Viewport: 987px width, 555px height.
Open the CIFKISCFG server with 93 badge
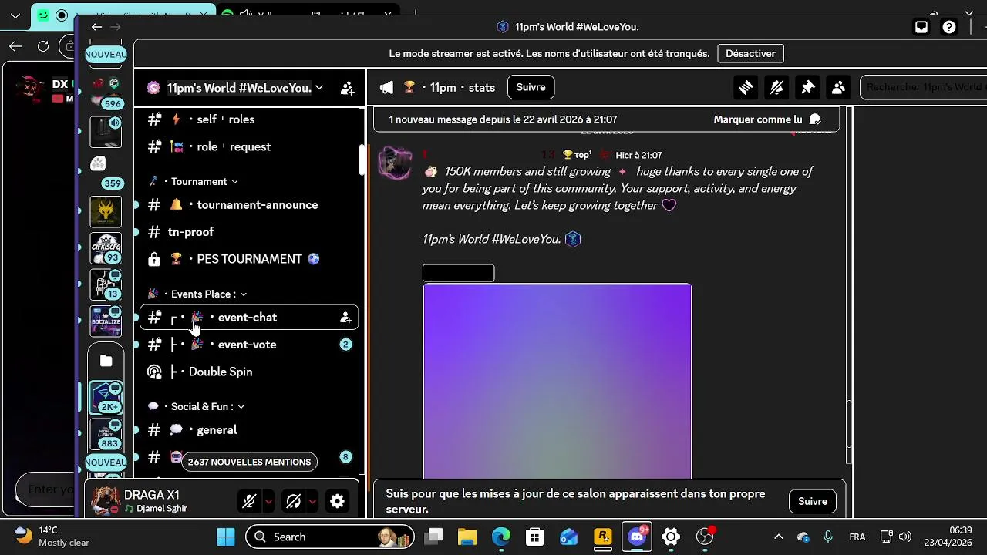106,248
